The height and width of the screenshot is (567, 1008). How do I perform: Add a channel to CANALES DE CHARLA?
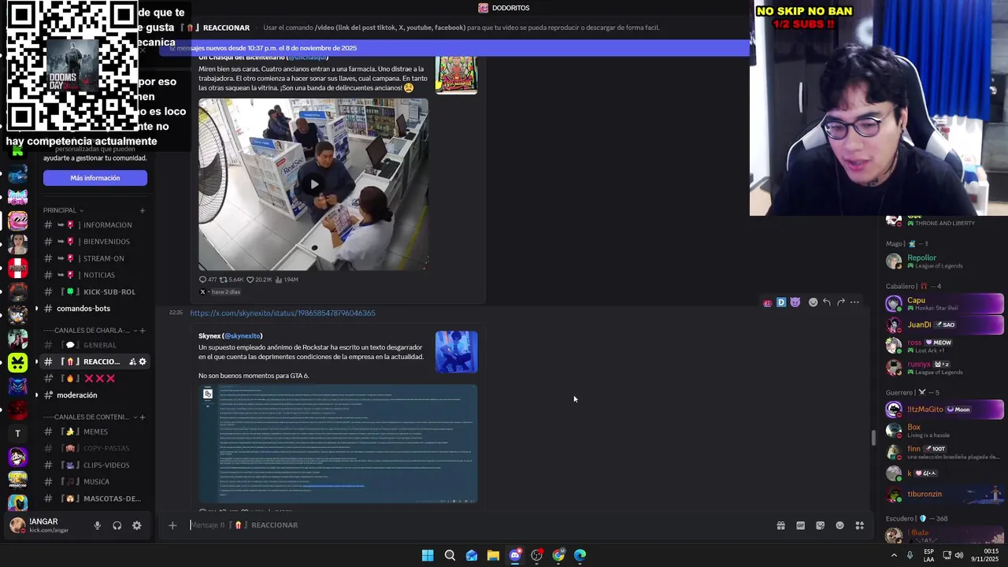pos(143,330)
